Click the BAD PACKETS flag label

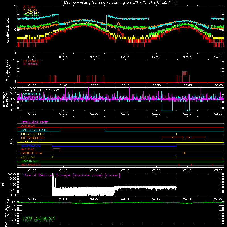(31, 165)
